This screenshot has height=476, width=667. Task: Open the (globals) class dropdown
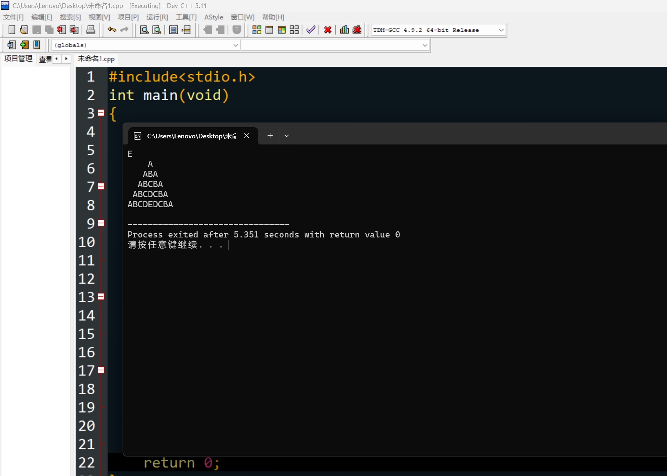235,45
